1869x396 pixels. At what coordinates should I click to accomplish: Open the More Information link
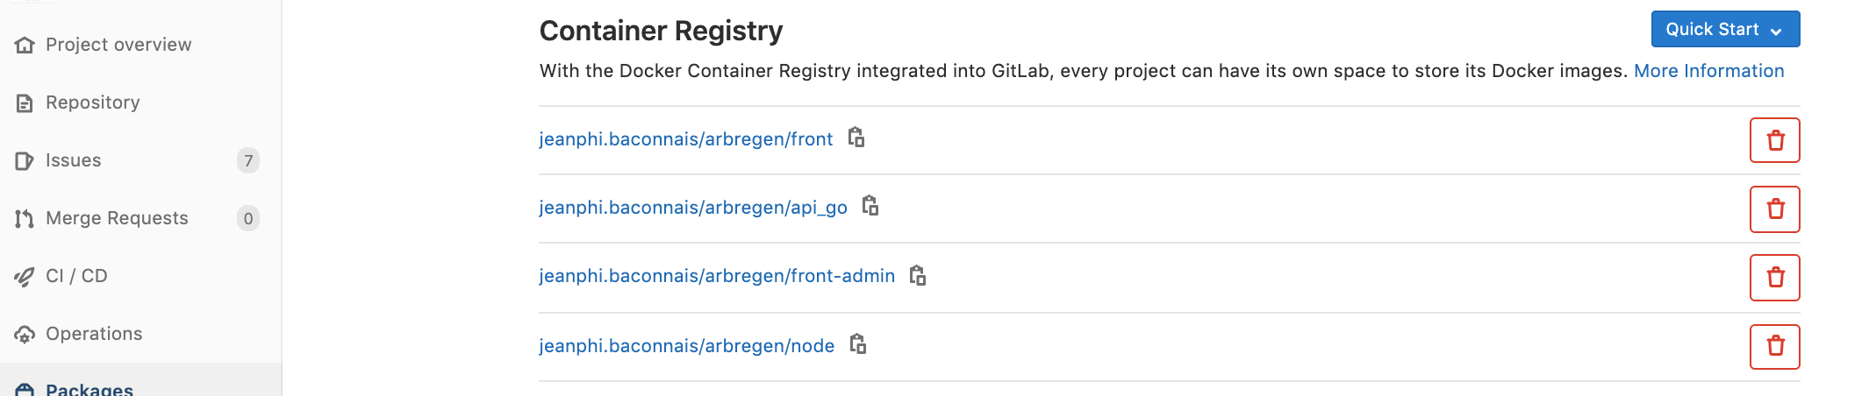[1708, 71]
